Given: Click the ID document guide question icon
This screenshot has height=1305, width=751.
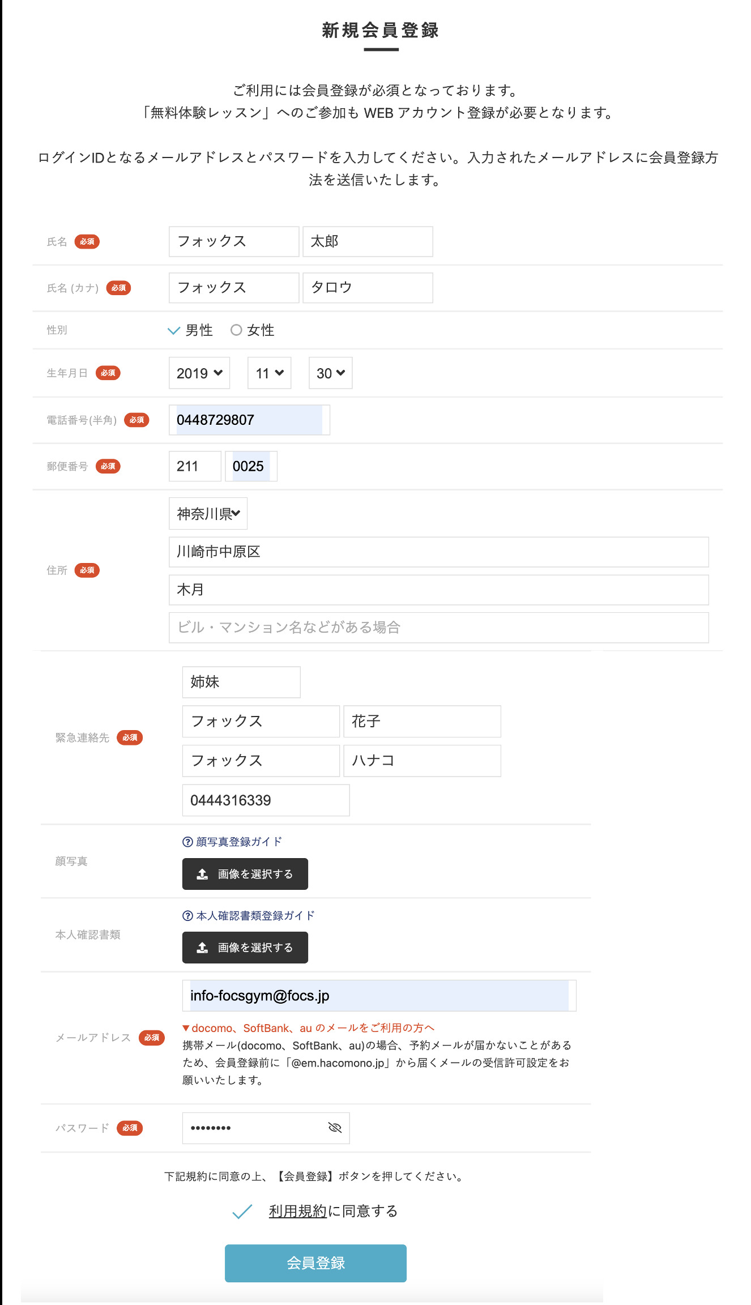Looking at the screenshot, I should point(187,916).
